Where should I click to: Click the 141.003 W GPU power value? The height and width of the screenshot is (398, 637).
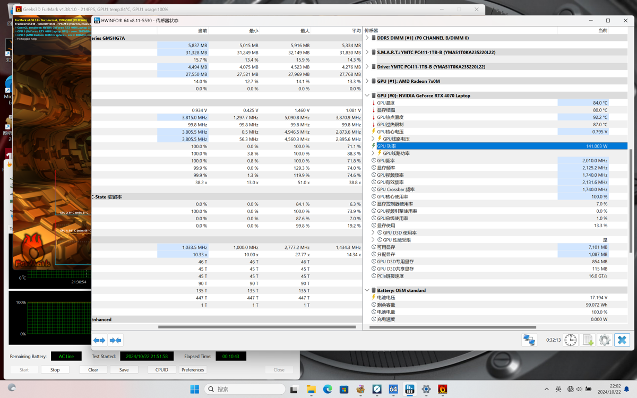tap(597, 146)
